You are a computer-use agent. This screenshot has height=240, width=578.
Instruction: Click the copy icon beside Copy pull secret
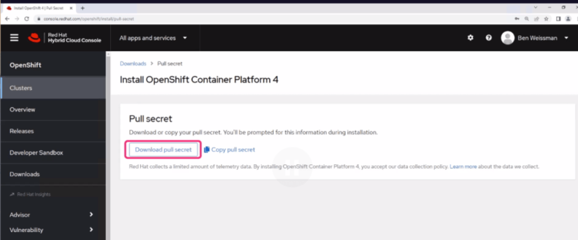pyautogui.click(x=207, y=150)
